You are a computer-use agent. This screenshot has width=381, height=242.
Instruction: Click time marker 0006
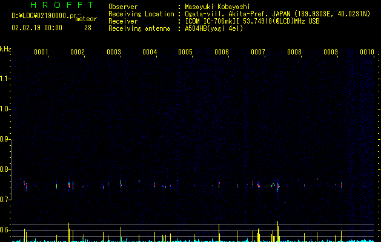pyautogui.click(x=222, y=51)
